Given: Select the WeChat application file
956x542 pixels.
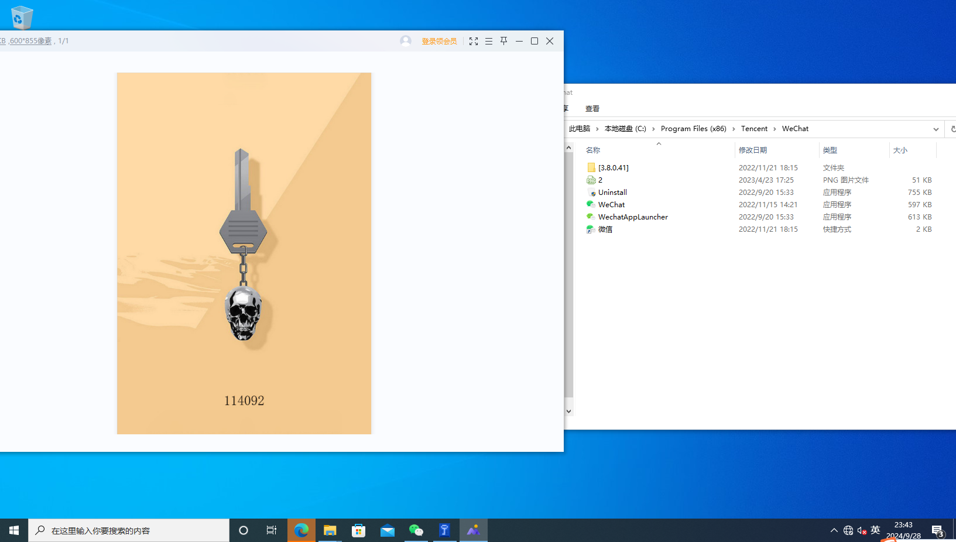Looking at the screenshot, I should click(611, 205).
